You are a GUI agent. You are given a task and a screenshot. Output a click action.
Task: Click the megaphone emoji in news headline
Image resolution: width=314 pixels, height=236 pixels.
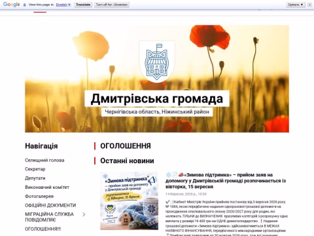[181, 174]
